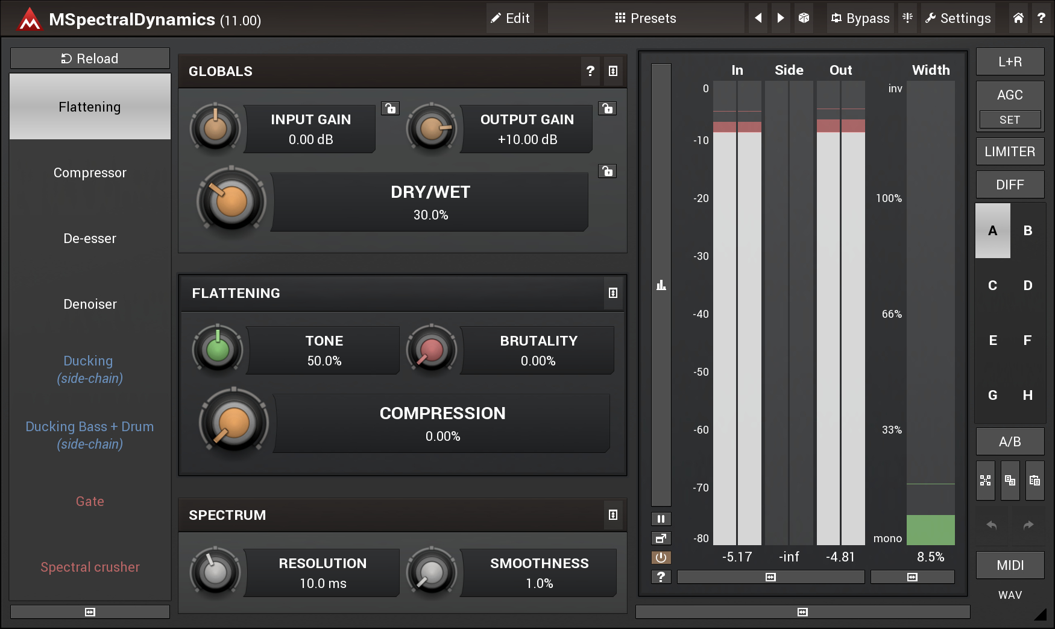Select the Compressor preset
Screen dimensions: 1055x629
(x=90, y=172)
